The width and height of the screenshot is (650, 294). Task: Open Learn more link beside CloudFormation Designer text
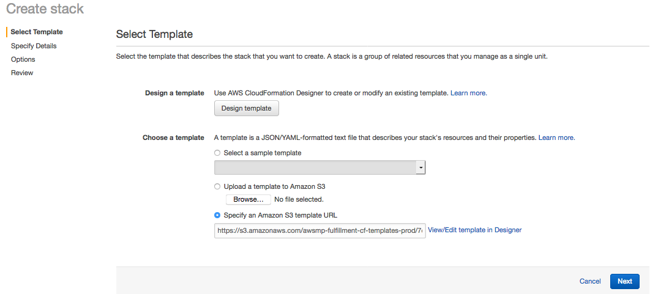468,94
